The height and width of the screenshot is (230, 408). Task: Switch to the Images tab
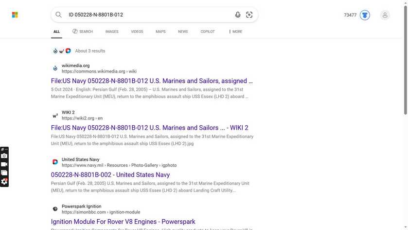pyautogui.click(x=112, y=32)
